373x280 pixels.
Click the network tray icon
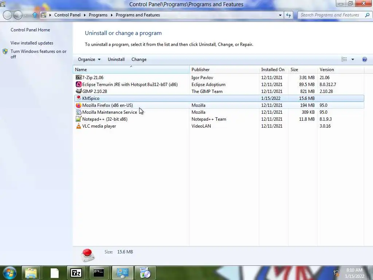point(336,273)
